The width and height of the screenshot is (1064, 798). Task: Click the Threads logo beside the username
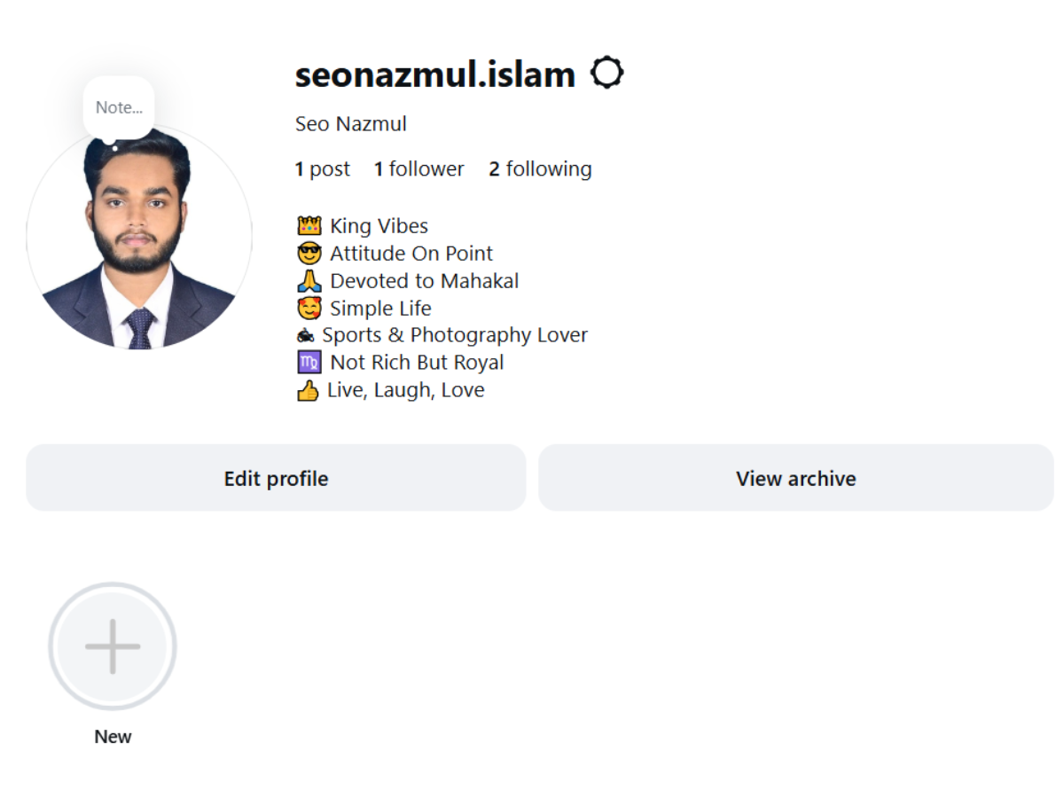coord(608,72)
